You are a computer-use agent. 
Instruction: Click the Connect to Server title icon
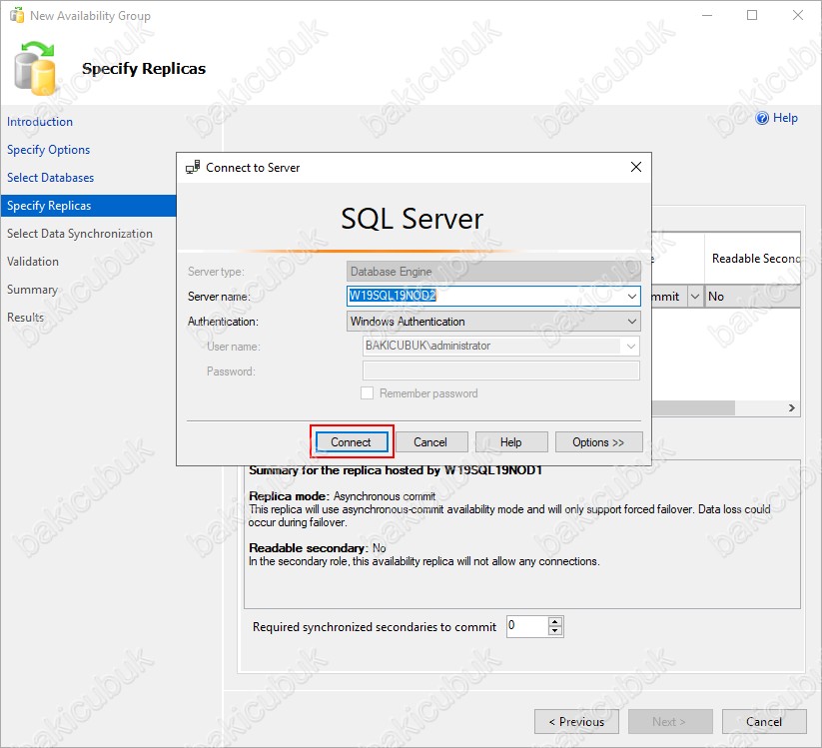193,167
